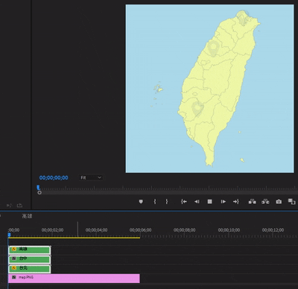Image resolution: width=298 pixels, height=289 pixels.
Task: Select the 台中 clip in timeline
Action: (30, 259)
